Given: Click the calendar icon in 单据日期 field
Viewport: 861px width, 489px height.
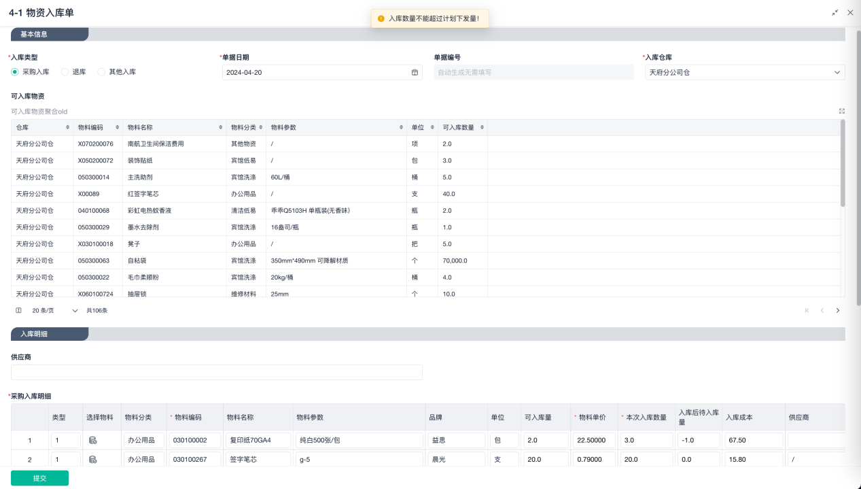Looking at the screenshot, I should click(415, 72).
